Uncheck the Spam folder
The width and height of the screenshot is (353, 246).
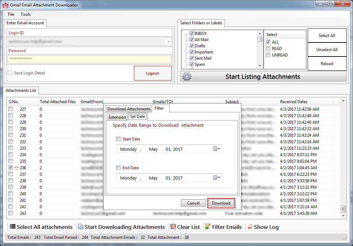(192, 64)
